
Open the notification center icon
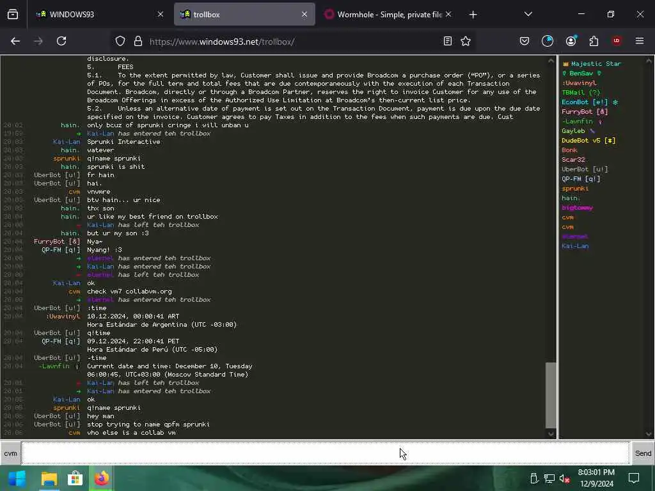[x=634, y=478]
